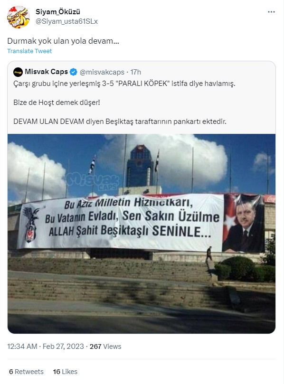Click the tweet text Durmak yok ulan yola devam
The image size is (284, 384).
click(63, 41)
